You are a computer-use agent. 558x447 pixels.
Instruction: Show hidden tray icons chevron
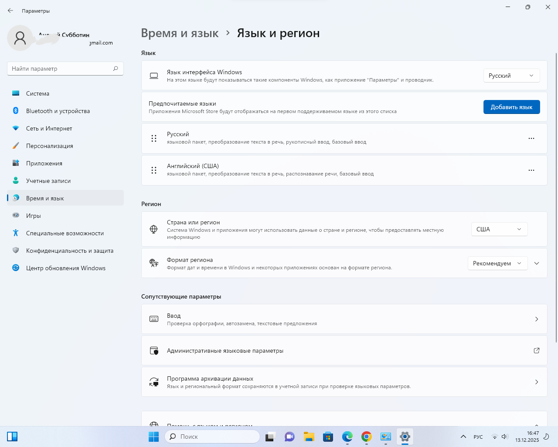coord(463,437)
